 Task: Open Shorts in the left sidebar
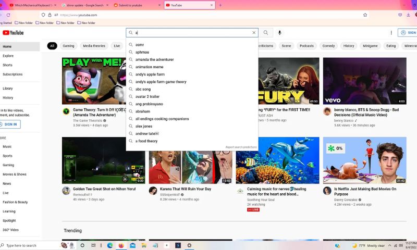pos(8,65)
